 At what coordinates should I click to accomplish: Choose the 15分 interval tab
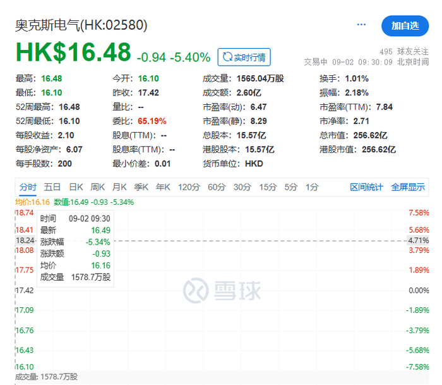click(268, 187)
